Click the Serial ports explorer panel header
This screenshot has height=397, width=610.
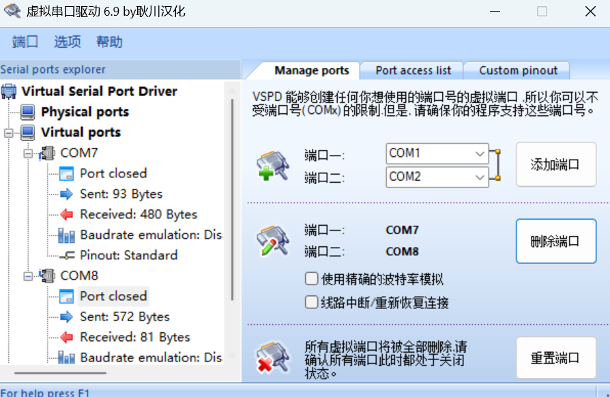pyautogui.click(x=120, y=70)
